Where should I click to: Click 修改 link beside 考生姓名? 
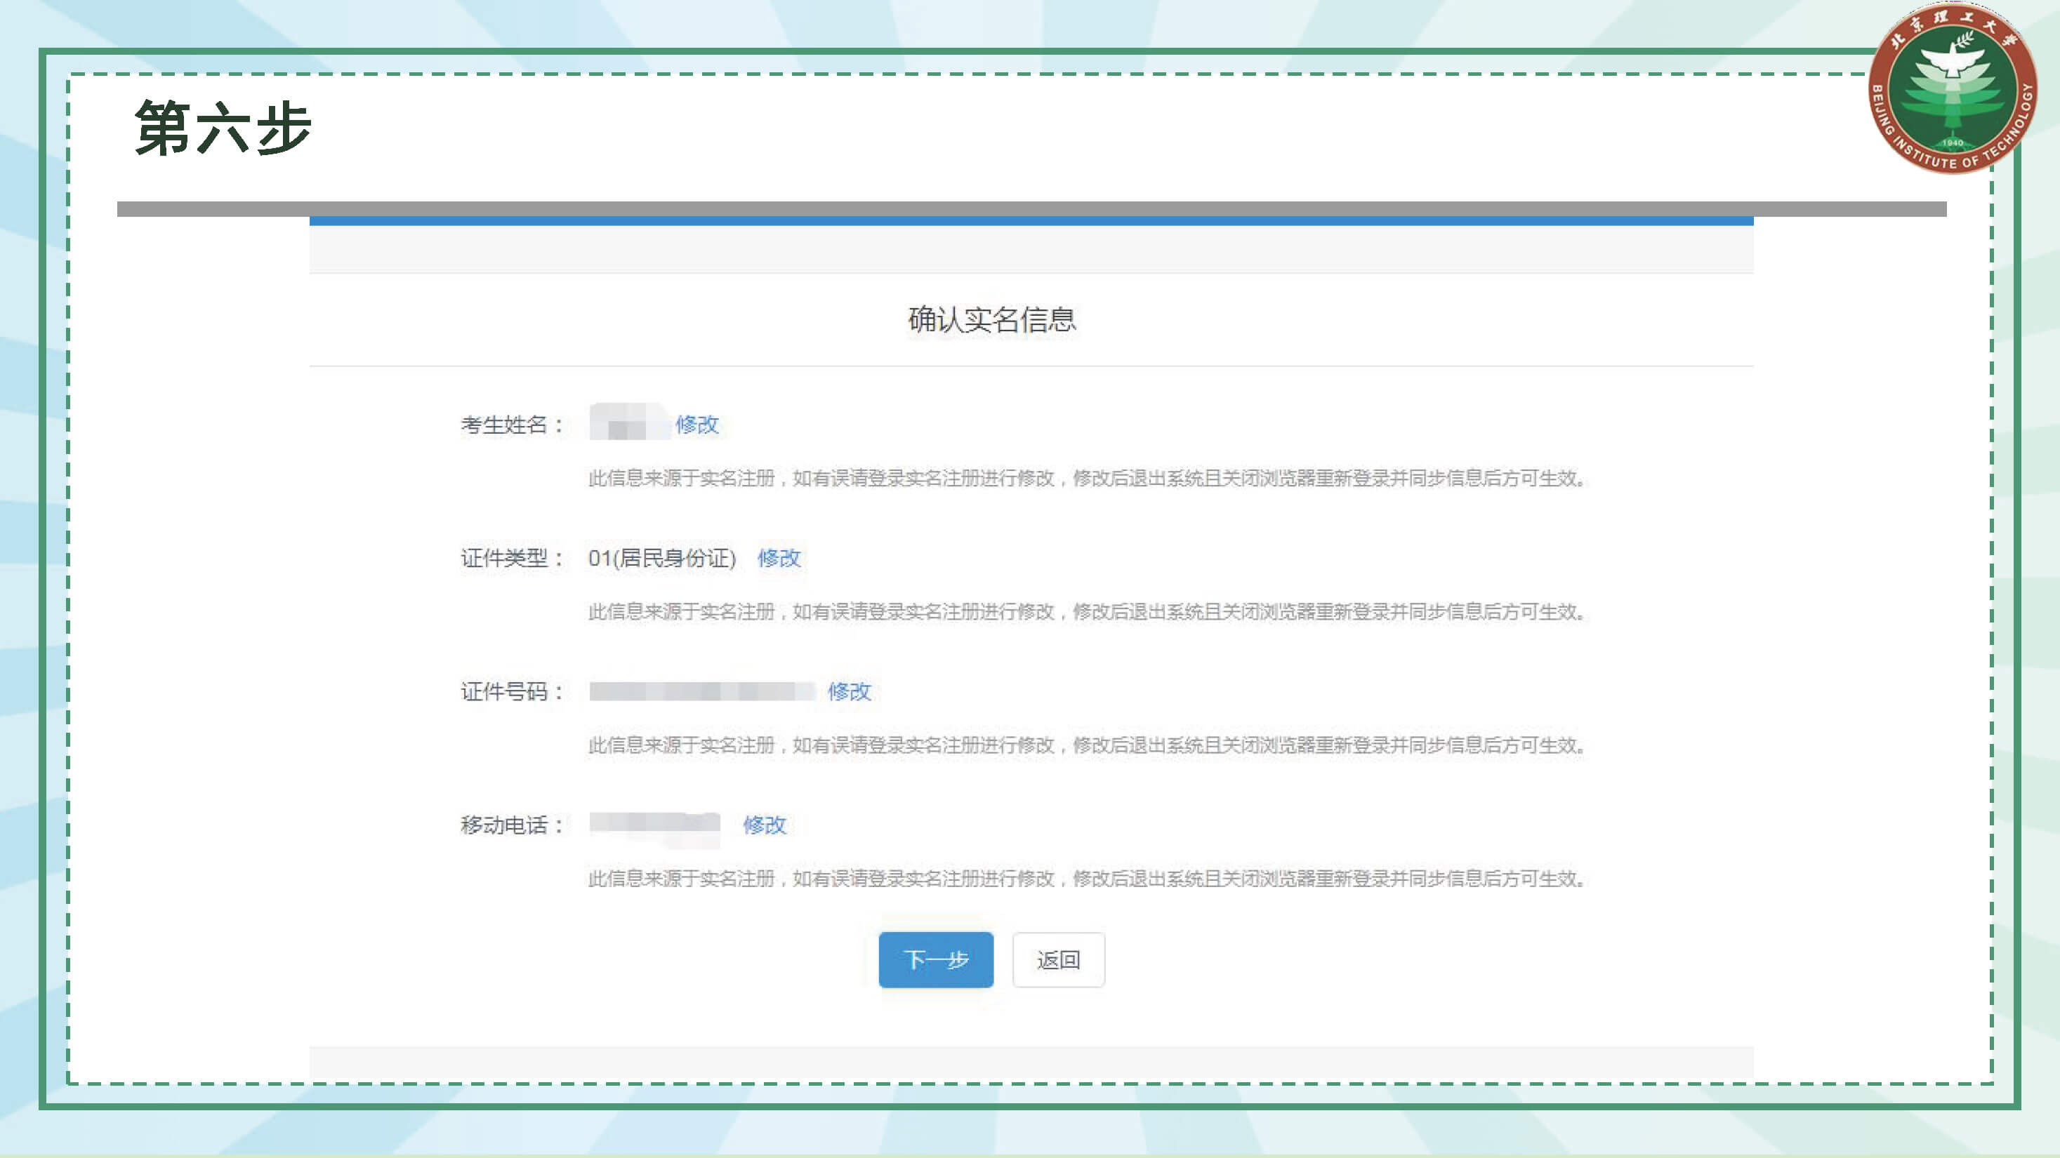pos(696,425)
